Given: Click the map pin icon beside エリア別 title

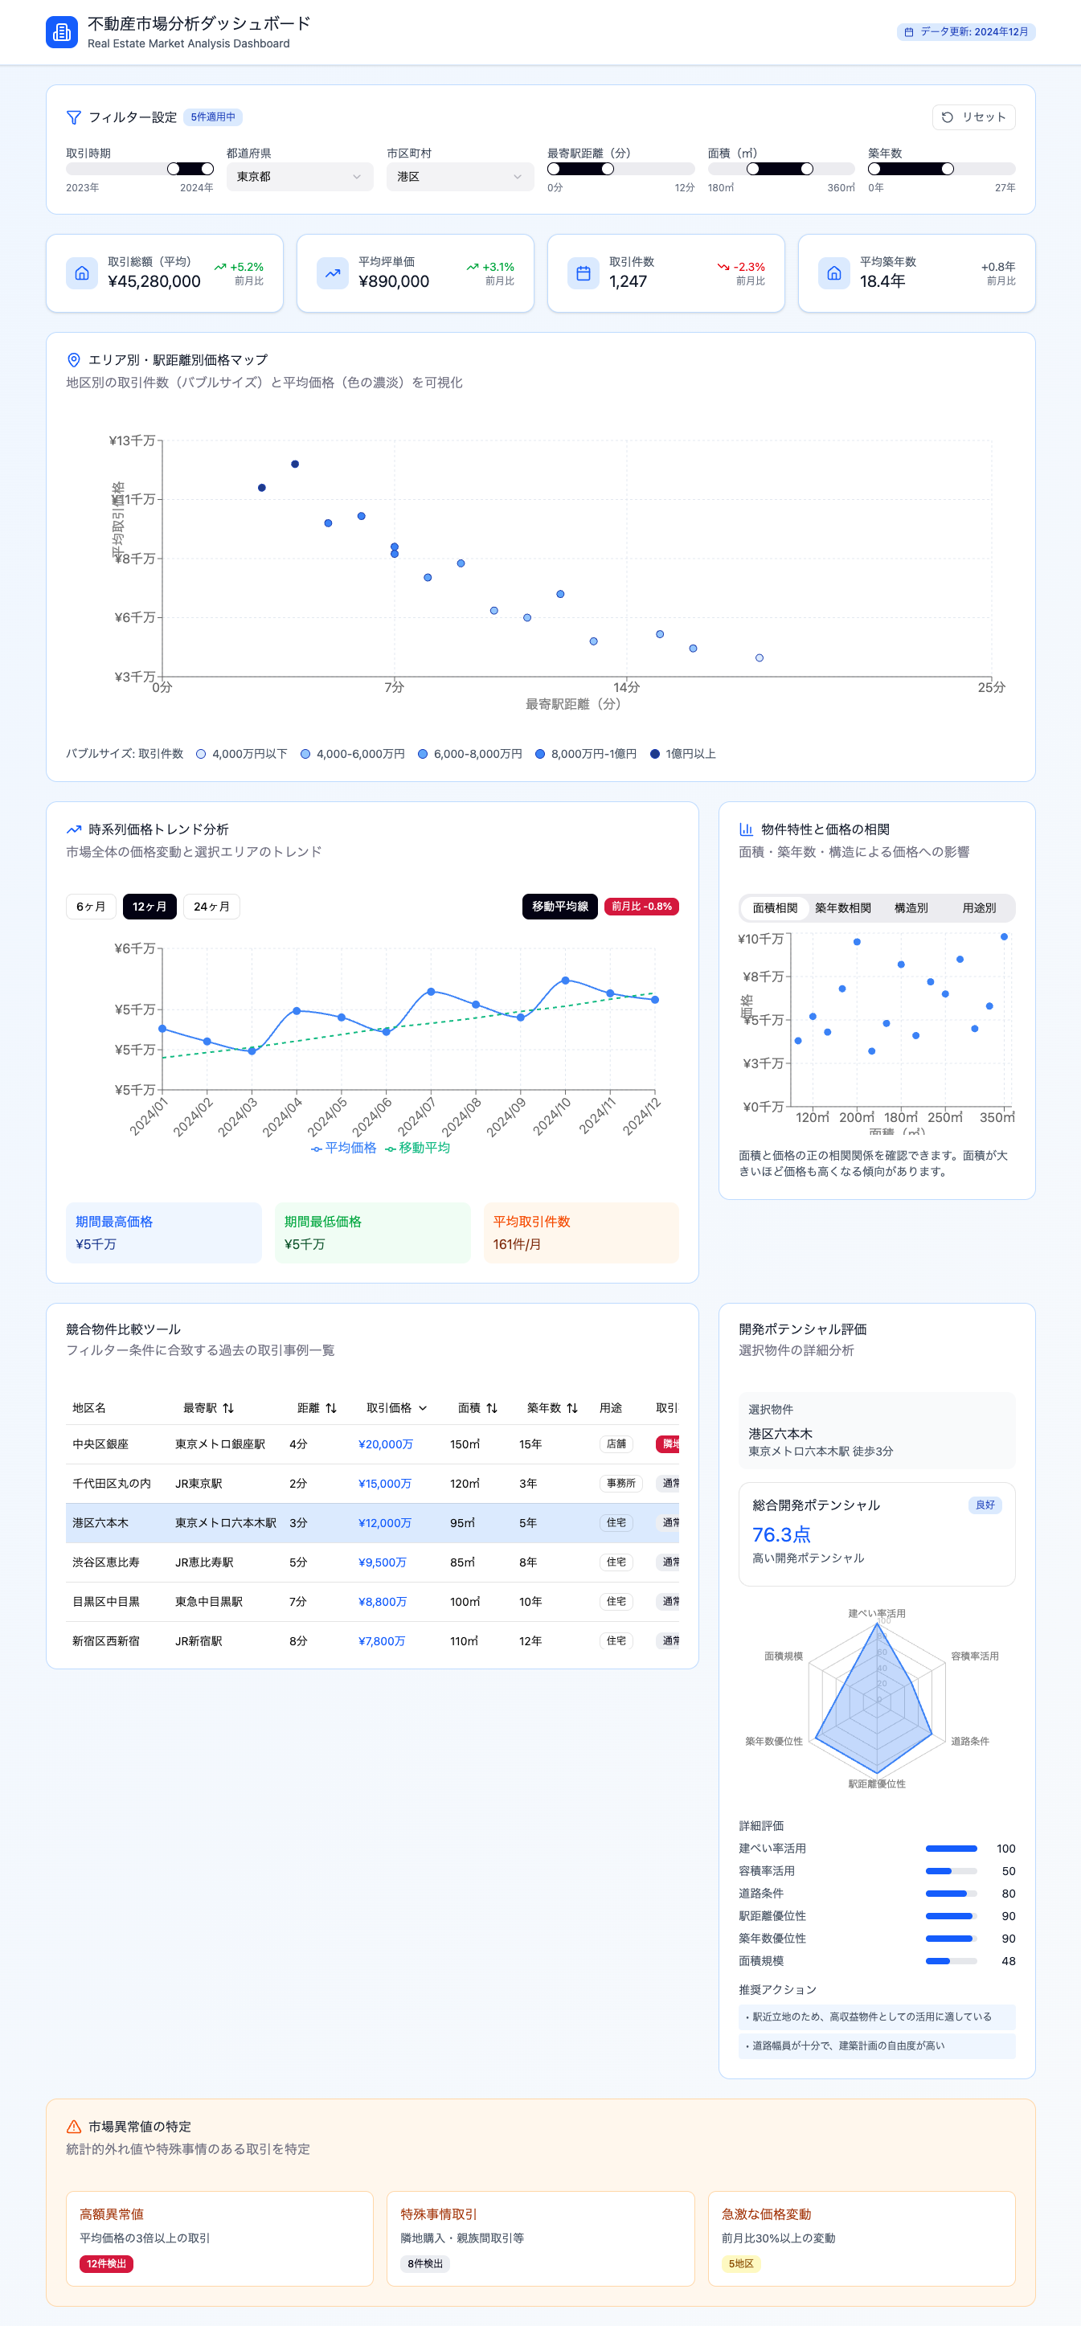Looking at the screenshot, I should pos(74,360).
